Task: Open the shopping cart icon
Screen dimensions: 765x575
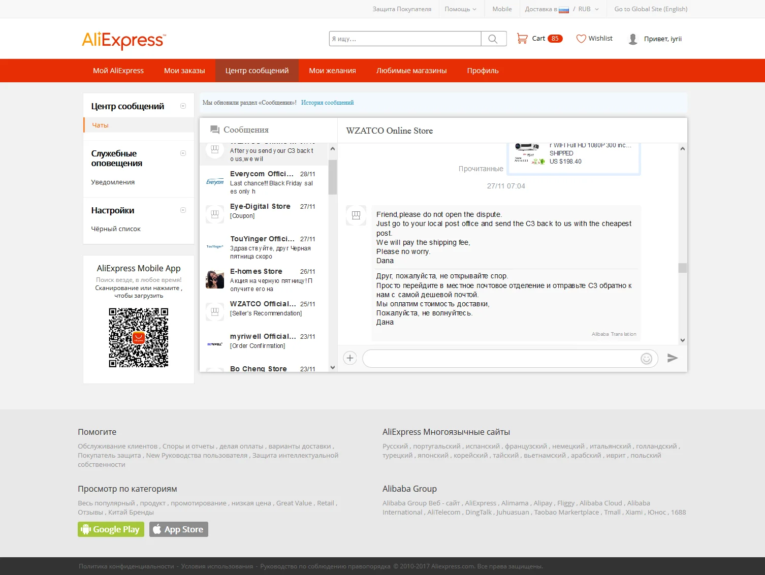Action: [x=522, y=39]
